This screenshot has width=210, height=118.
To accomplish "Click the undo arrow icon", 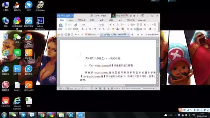I will [x=75, y=34].
